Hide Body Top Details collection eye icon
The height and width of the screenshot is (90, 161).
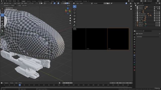[158, 14]
